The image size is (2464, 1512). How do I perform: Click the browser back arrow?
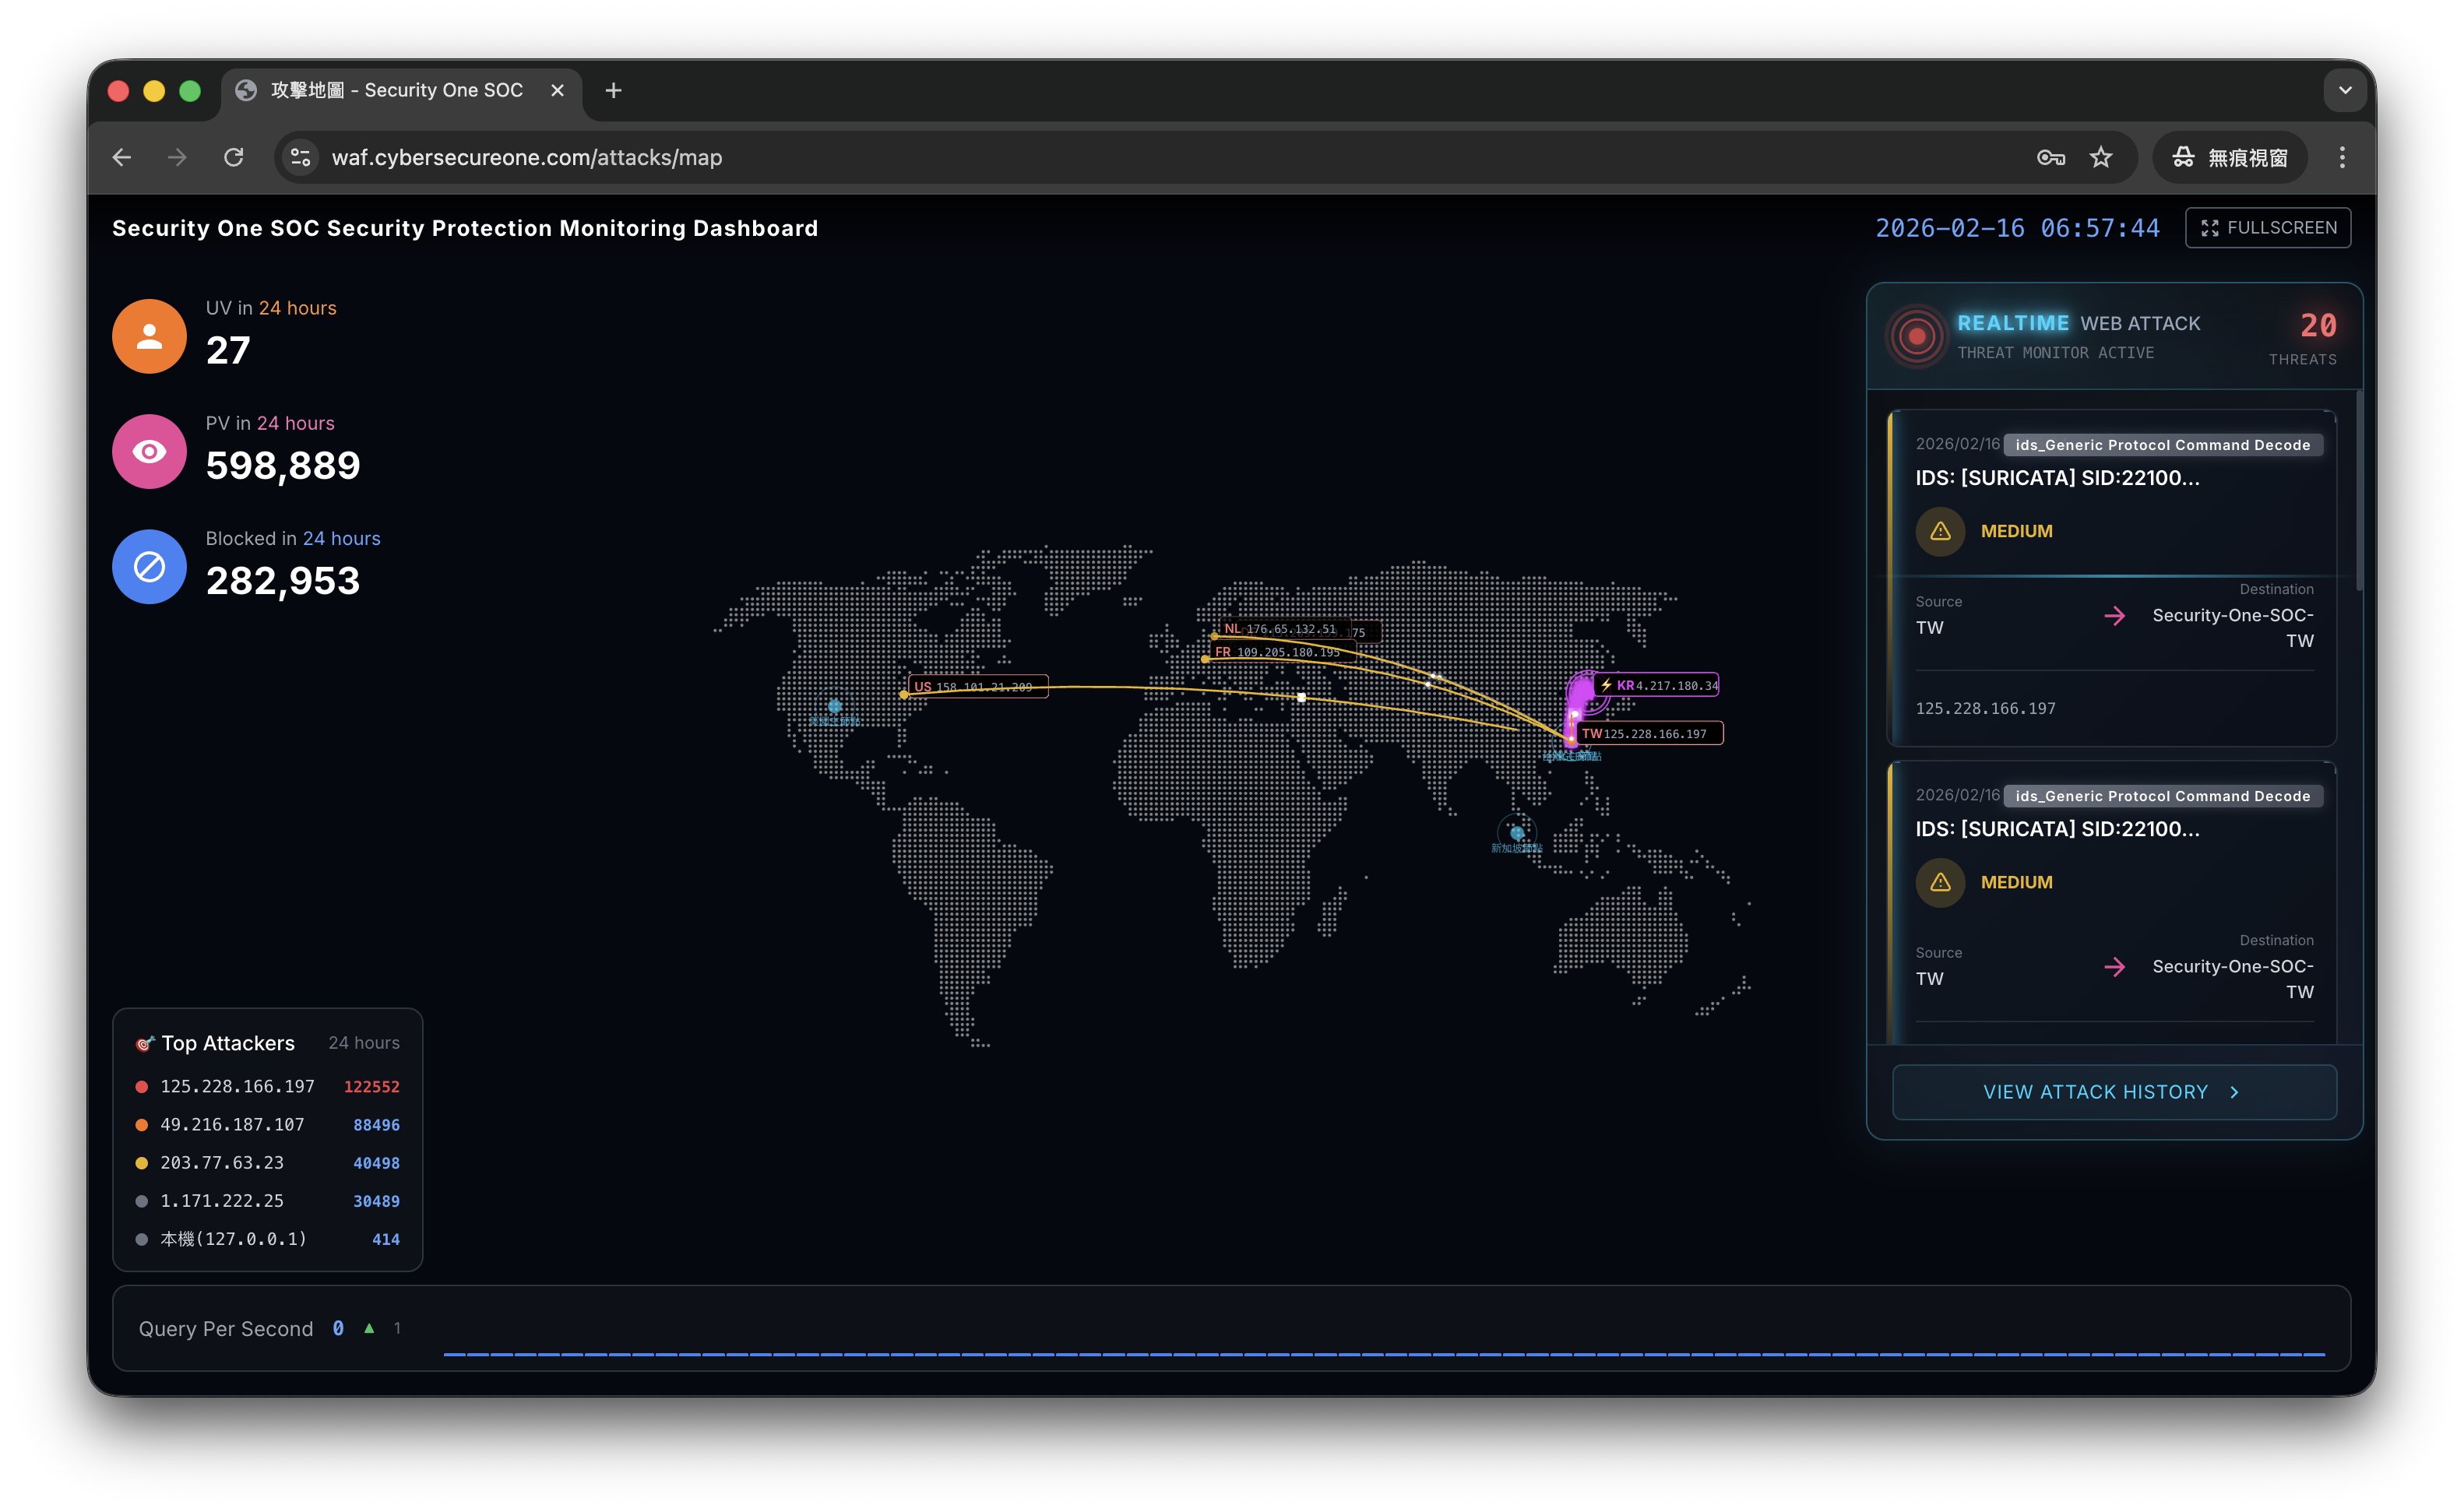point(122,157)
